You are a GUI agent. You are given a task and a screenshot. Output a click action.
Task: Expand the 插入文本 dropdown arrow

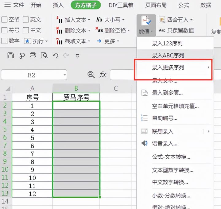(x=89, y=20)
